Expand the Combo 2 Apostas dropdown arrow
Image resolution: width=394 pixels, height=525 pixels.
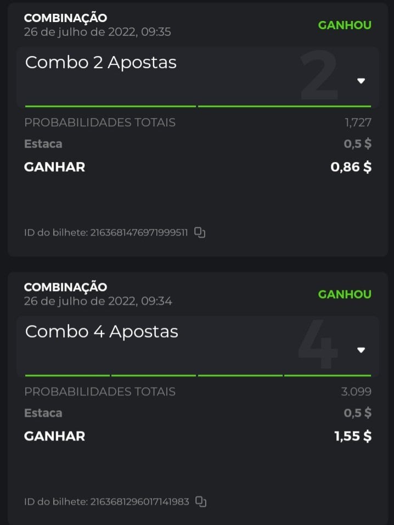(x=361, y=81)
